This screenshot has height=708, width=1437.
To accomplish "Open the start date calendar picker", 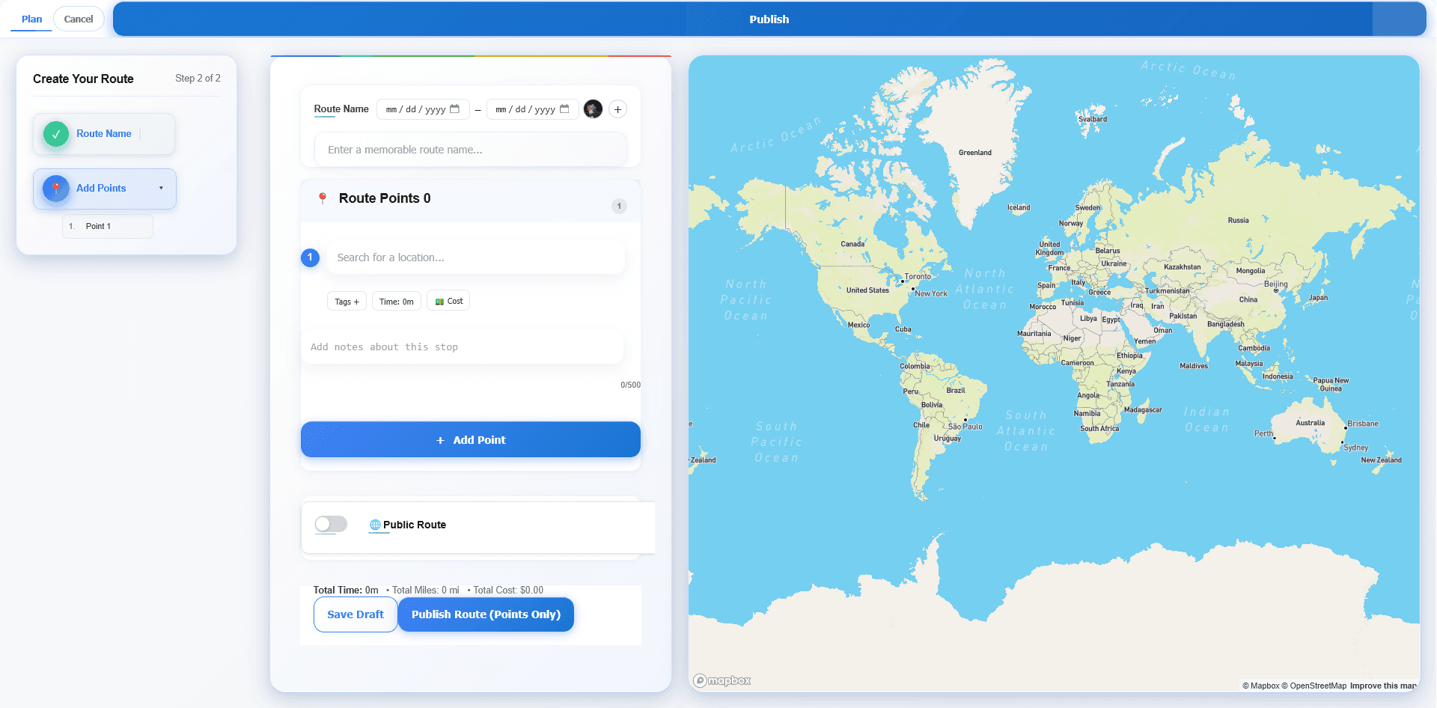I will tap(456, 109).
